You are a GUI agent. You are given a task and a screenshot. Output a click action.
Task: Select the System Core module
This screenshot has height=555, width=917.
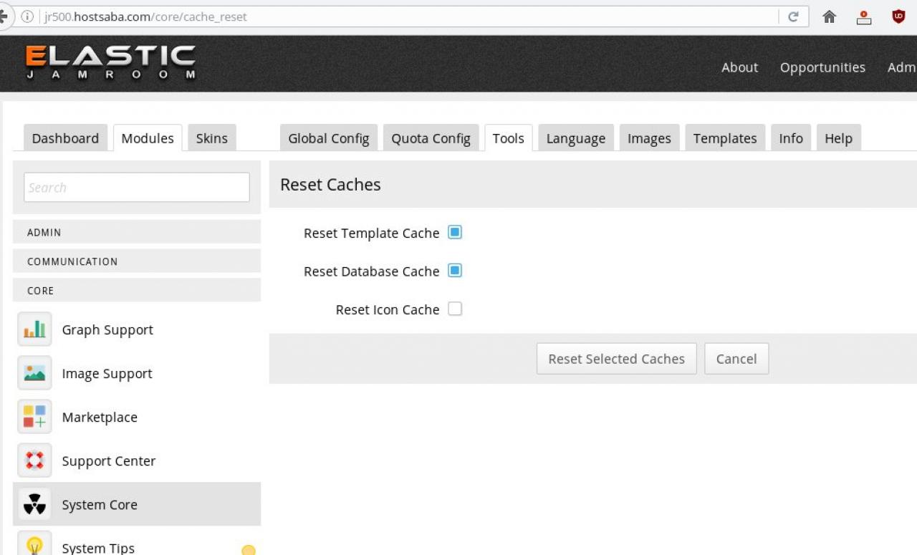[x=137, y=504]
